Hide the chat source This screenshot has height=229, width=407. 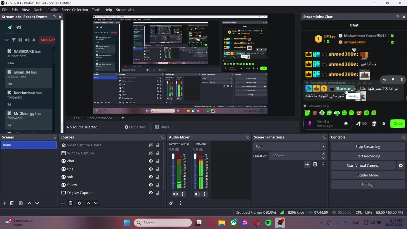coord(151,161)
